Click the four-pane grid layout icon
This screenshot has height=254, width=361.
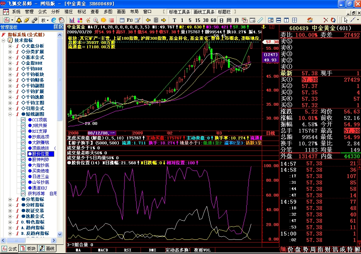pos(294,20)
